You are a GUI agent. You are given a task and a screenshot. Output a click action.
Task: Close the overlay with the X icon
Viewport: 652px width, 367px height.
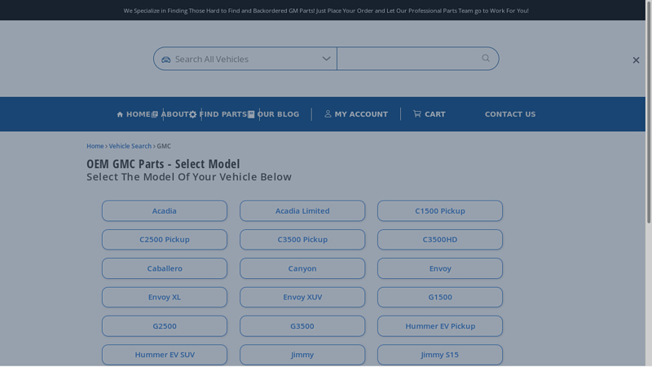click(x=636, y=60)
